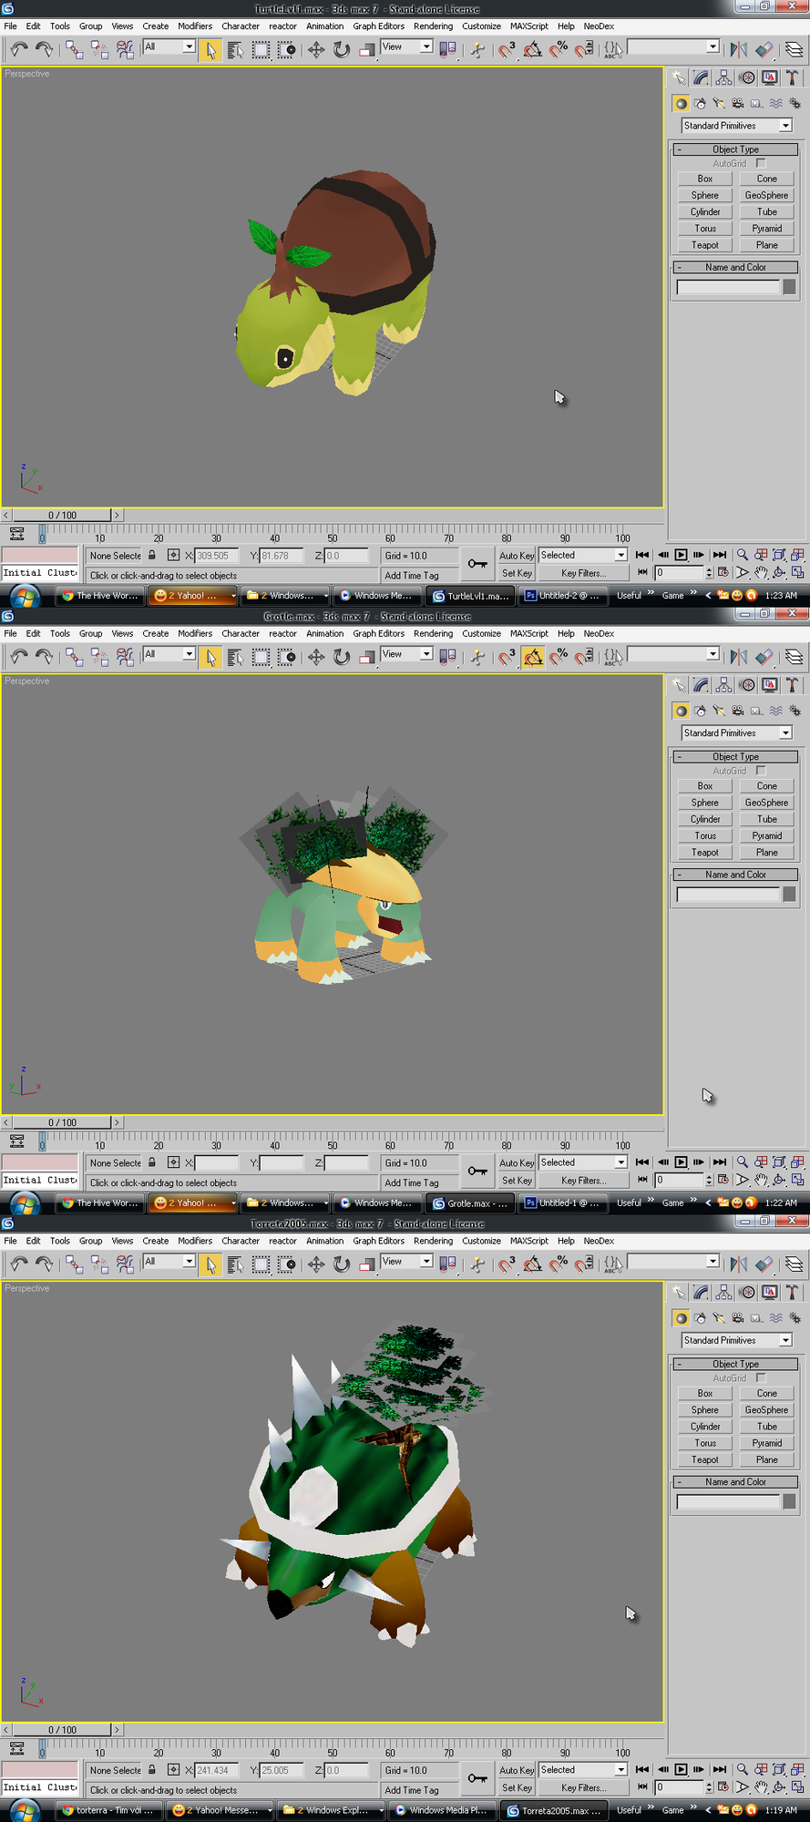
Task: Open Display panel tab in TurtleLvl1.max
Action: 770,78
